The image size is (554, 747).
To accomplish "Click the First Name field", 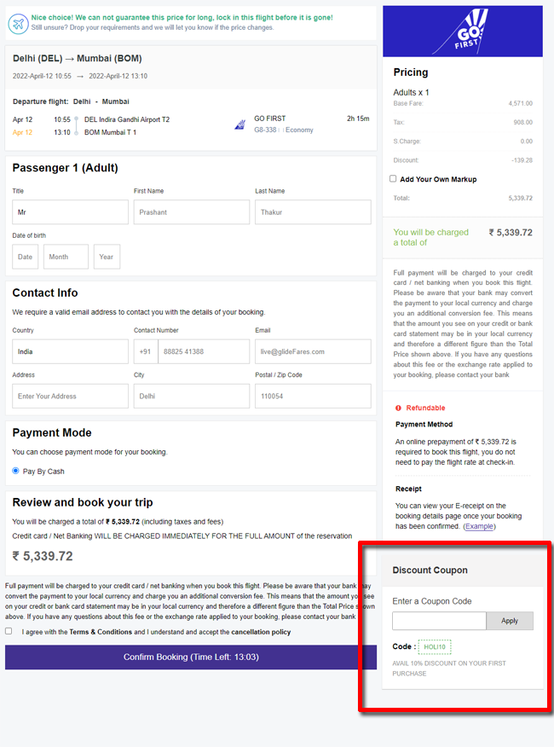I will pyautogui.click(x=192, y=212).
